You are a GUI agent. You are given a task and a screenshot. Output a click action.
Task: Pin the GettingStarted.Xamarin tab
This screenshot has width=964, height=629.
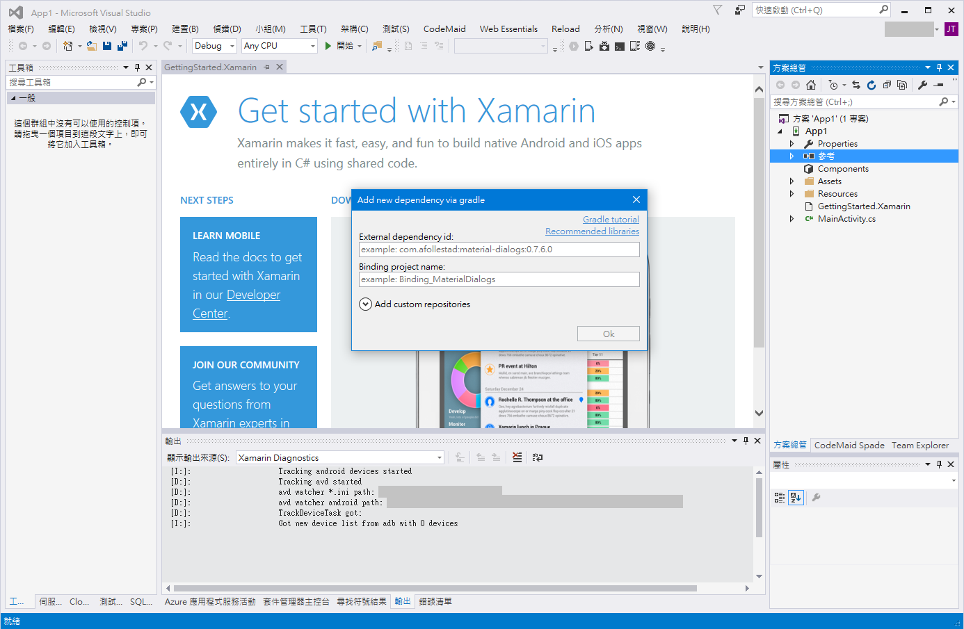[x=266, y=67]
